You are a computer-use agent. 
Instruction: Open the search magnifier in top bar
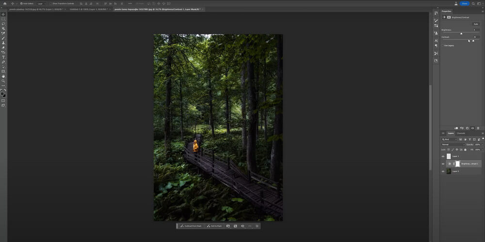473,3
